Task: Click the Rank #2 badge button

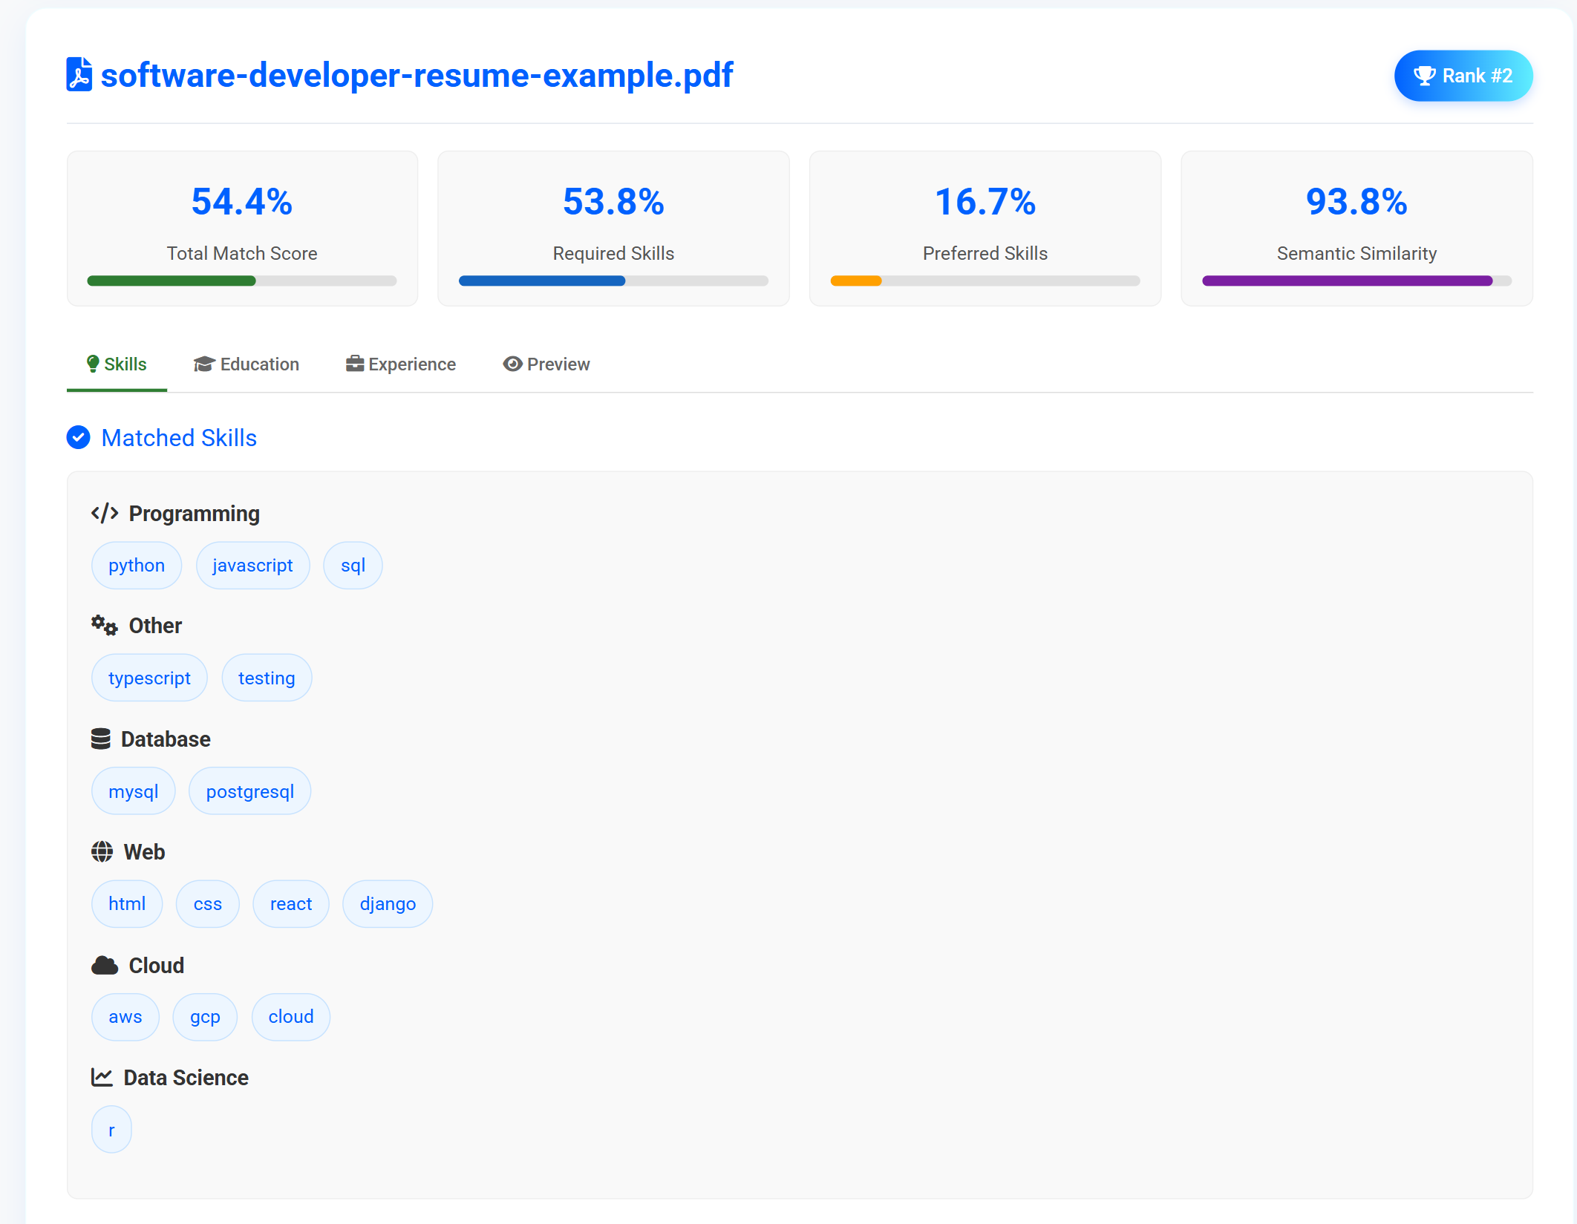Action: coord(1463,76)
